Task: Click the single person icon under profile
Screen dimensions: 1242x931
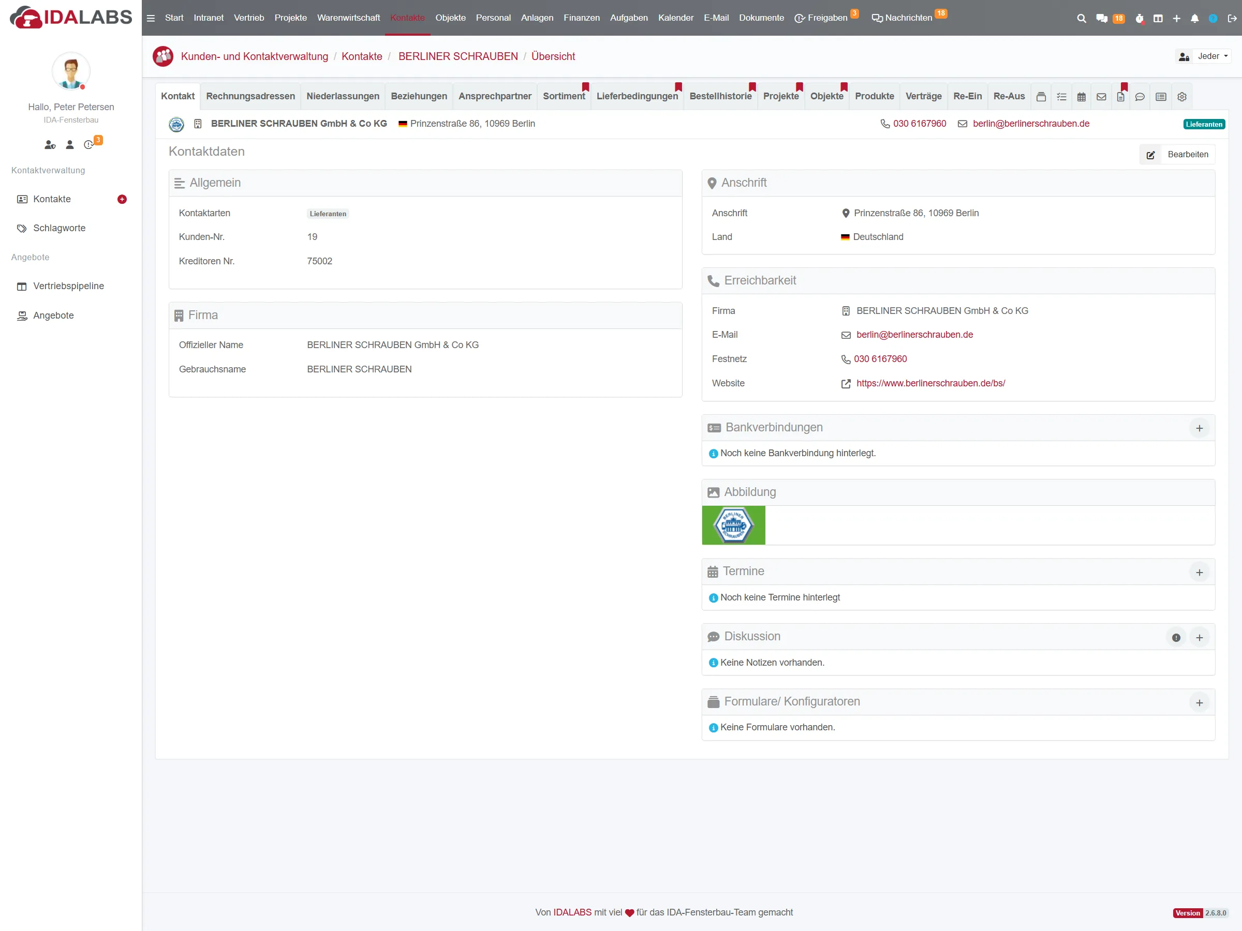Action: click(x=70, y=145)
